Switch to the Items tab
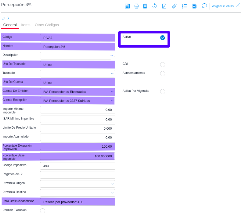This screenshot has height=215, width=241. pos(26,25)
